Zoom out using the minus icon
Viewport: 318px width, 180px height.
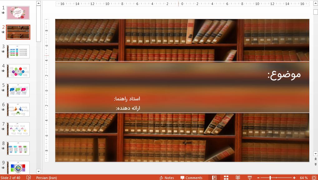point(258,177)
